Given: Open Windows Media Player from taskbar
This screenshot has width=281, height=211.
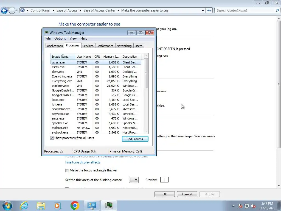Looking at the screenshot, I should point(57,206).
